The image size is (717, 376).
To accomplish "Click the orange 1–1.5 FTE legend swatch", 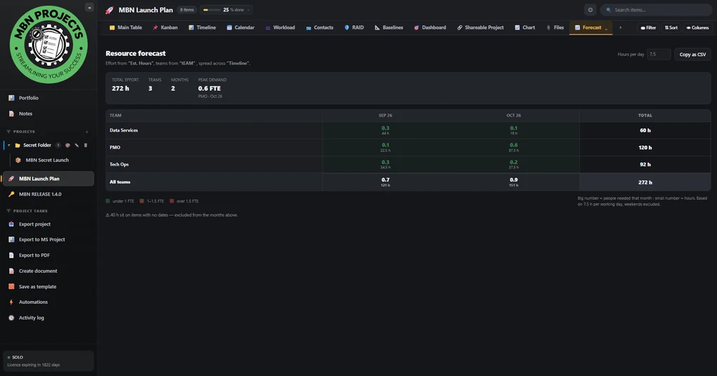I will click(x=142, y=201).
